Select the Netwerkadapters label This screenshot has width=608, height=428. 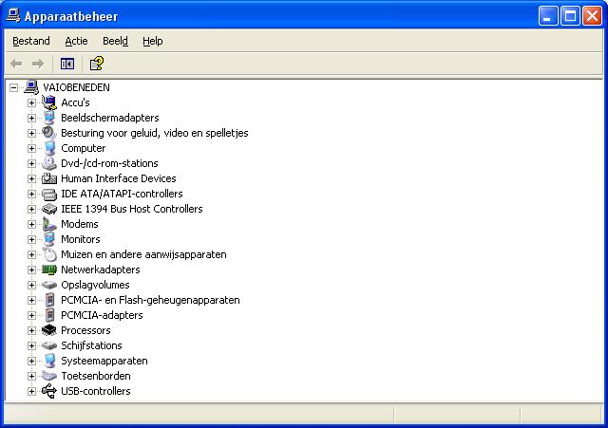pos(101,270)
